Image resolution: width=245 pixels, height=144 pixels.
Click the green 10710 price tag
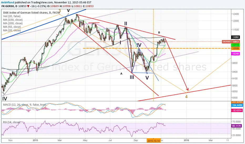point(236,45)
